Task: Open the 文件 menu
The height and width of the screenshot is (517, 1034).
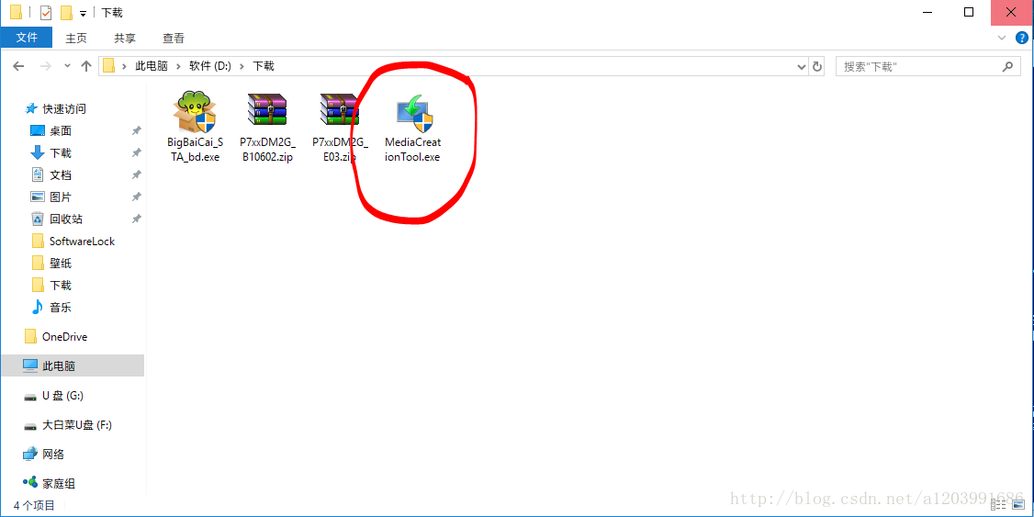Action: (x=27, y=38)
